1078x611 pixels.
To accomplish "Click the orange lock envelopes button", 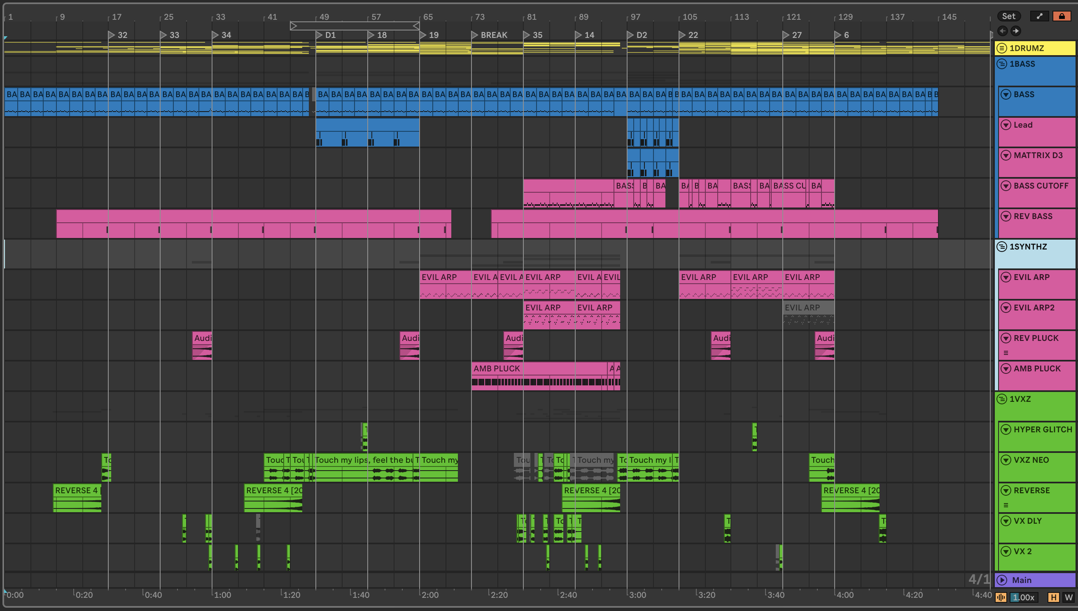I will (x=1061, y=16).
